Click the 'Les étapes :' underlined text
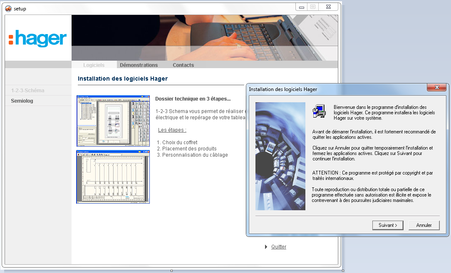This screenshot has width=451, height=273. 172,130
